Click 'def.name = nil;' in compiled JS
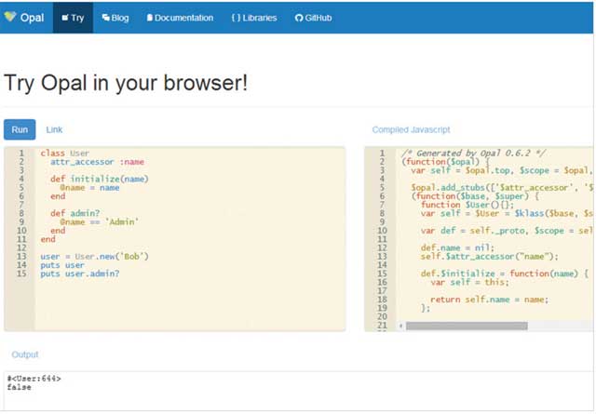 tap(457, 247)
